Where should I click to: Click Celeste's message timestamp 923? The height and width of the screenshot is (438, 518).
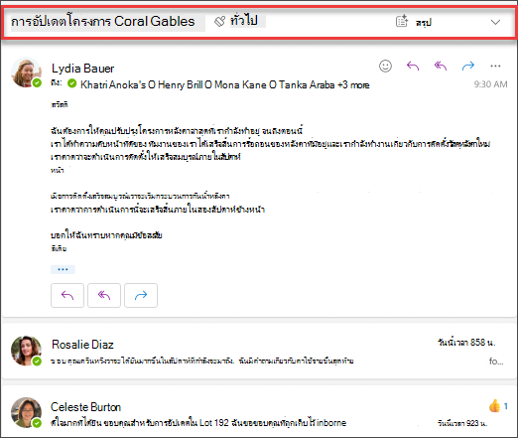(462, 423)
